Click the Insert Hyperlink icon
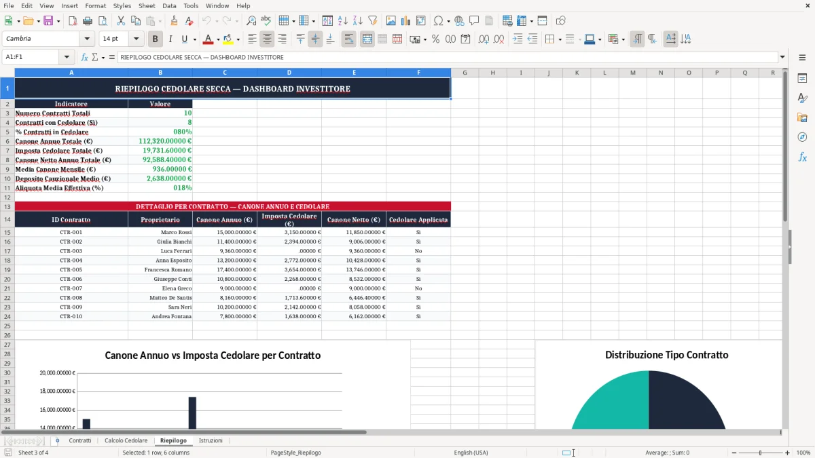The height and width of the screenshot is (458, 815). pyautogui.click(x=459, y=21)
